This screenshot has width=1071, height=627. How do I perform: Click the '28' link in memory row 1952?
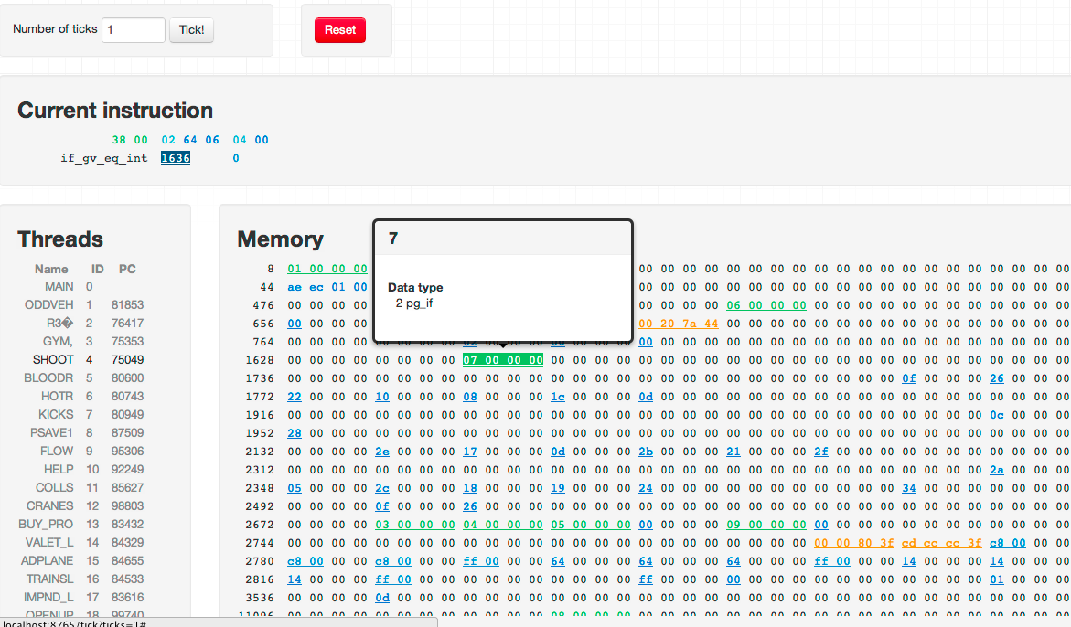(295, 433)
